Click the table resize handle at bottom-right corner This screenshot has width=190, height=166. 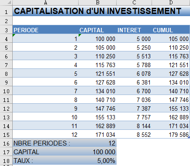189,137
